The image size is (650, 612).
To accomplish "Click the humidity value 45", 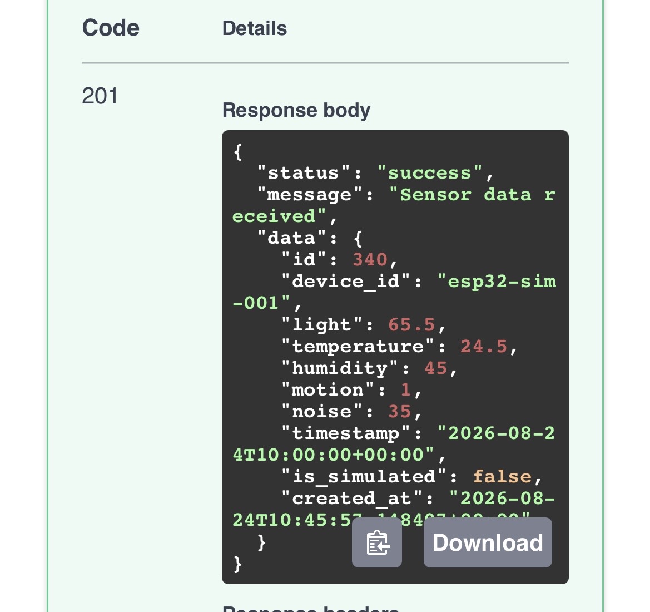I will coord(436,368).
